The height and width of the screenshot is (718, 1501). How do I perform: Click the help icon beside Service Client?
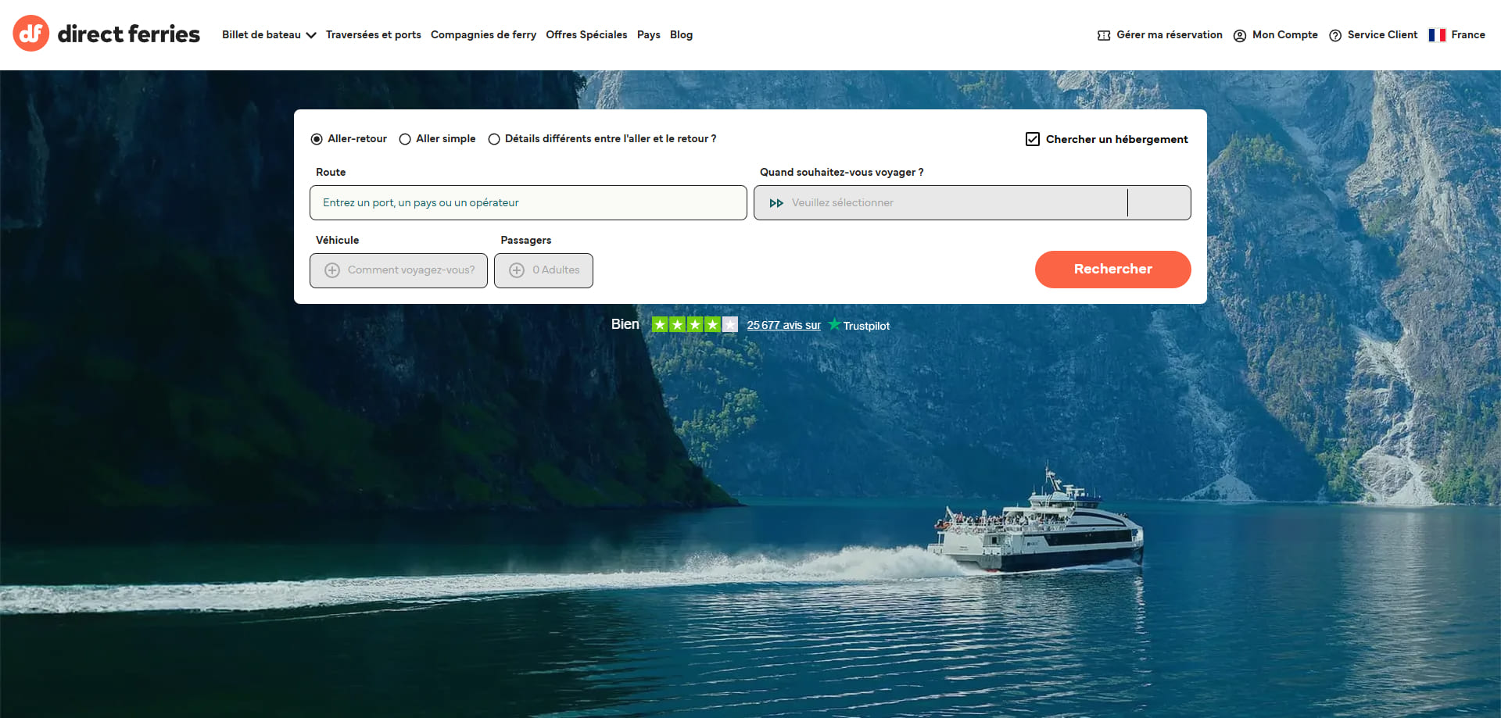coord(1335,35)
